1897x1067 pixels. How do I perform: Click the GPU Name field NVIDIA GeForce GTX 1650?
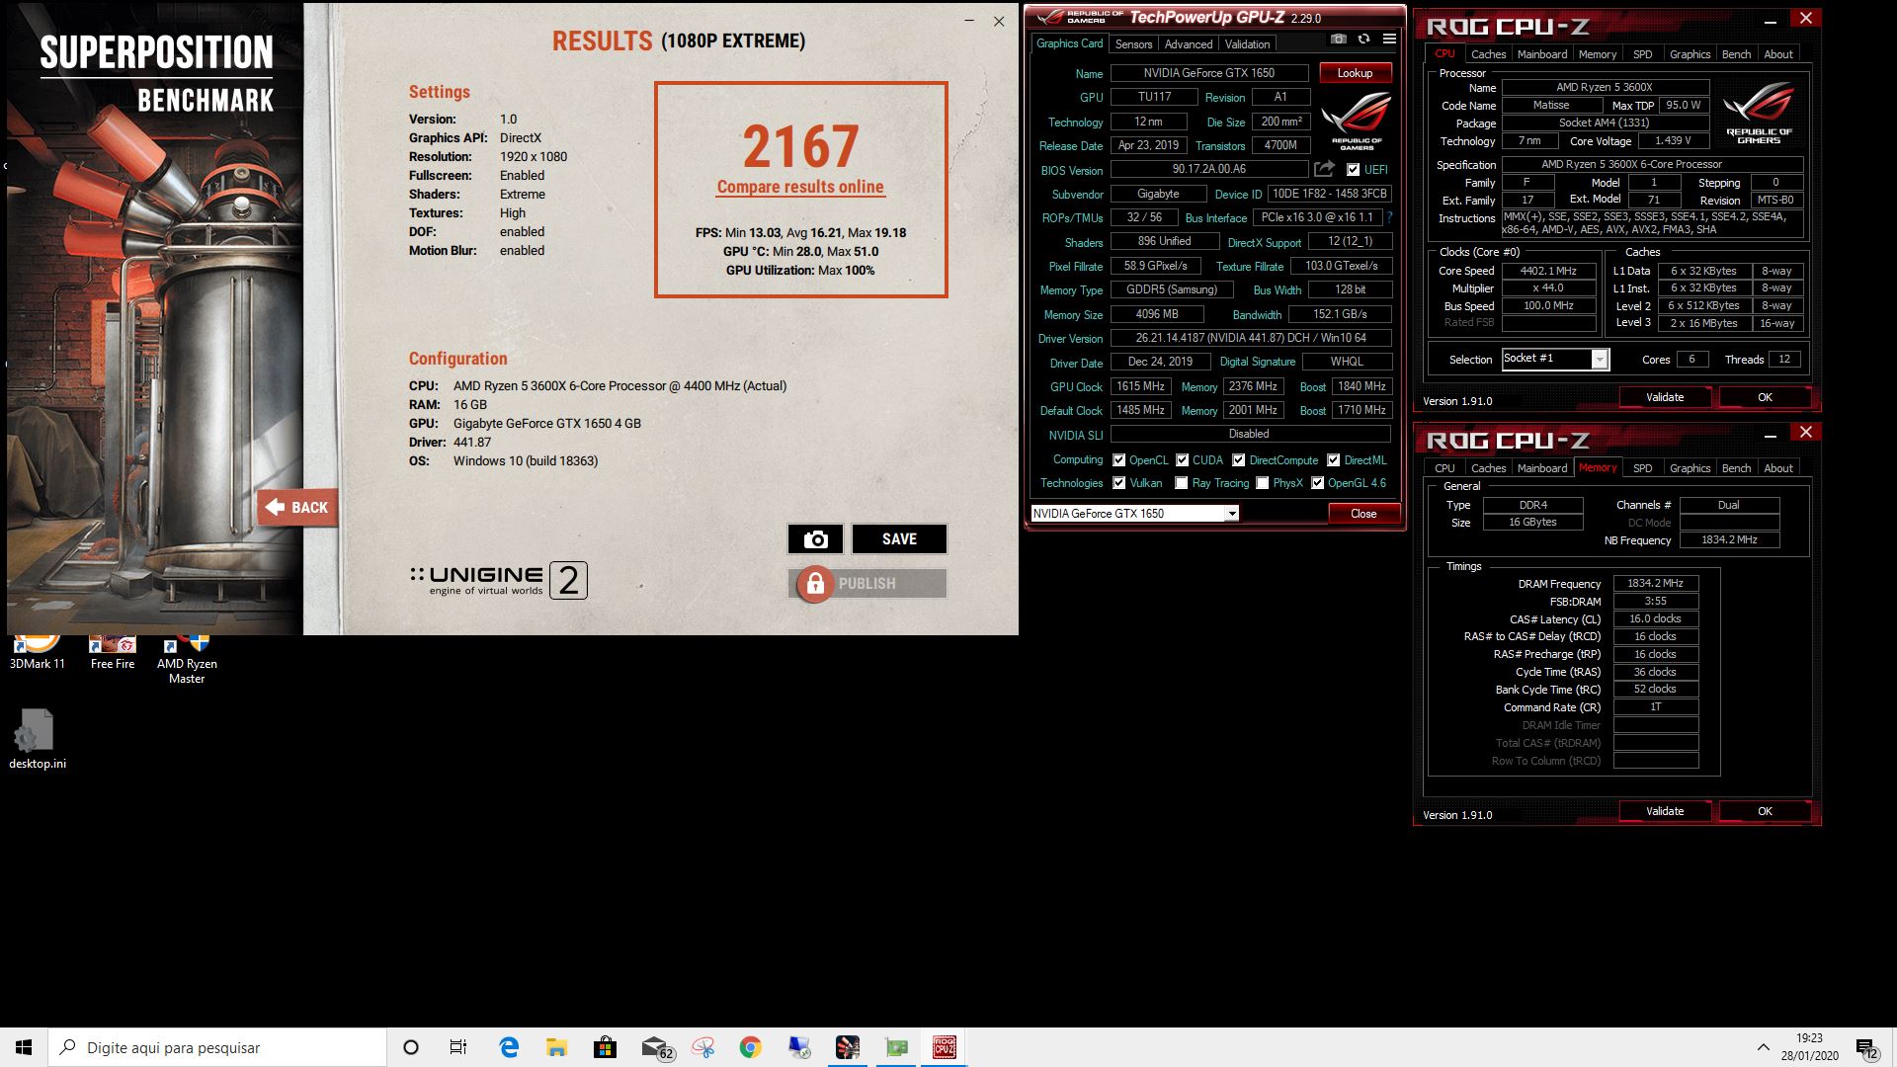(1209, 73)
